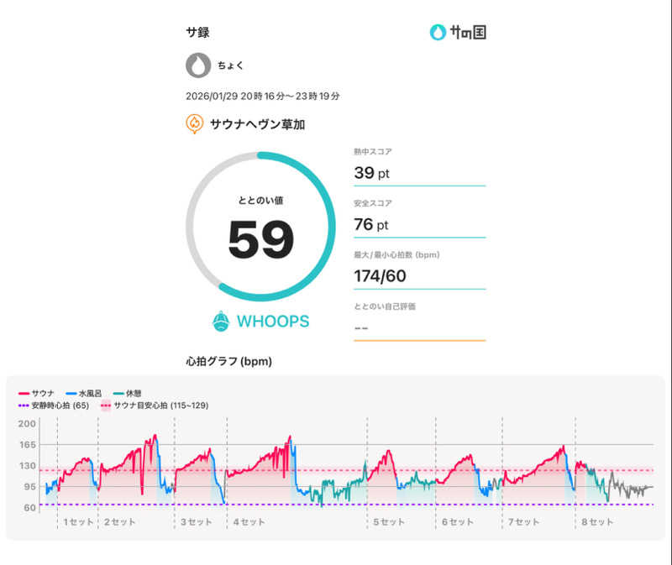Screen dimensions: 672x565
Task: Select the 8セット marker on graph
Action: pyautogui.click(x=597, y=521)
